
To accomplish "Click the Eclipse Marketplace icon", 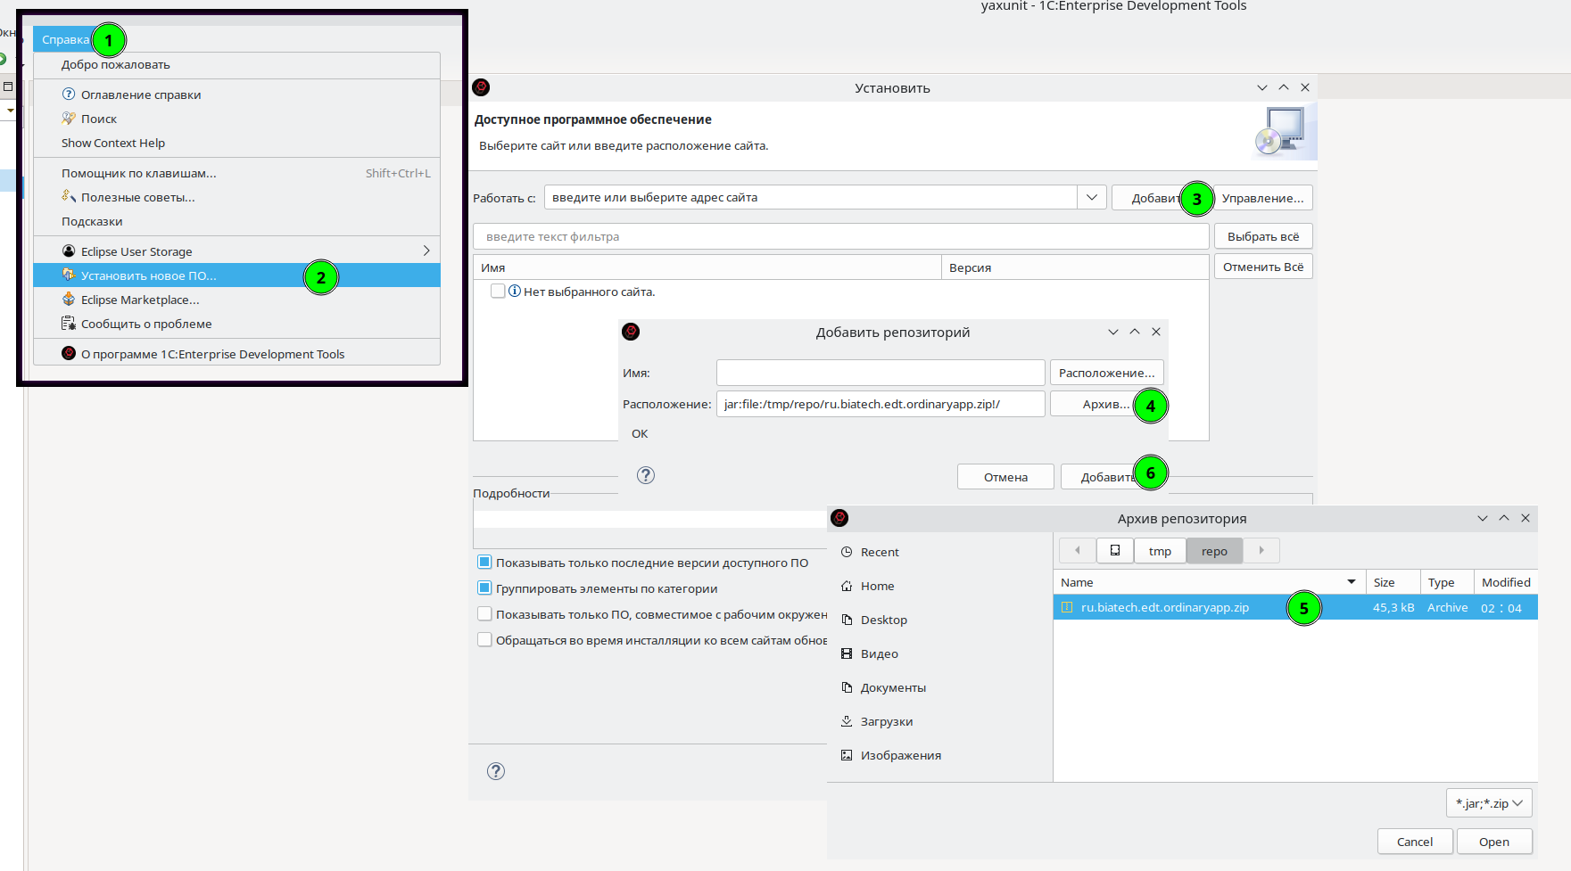I will [69, 300].
